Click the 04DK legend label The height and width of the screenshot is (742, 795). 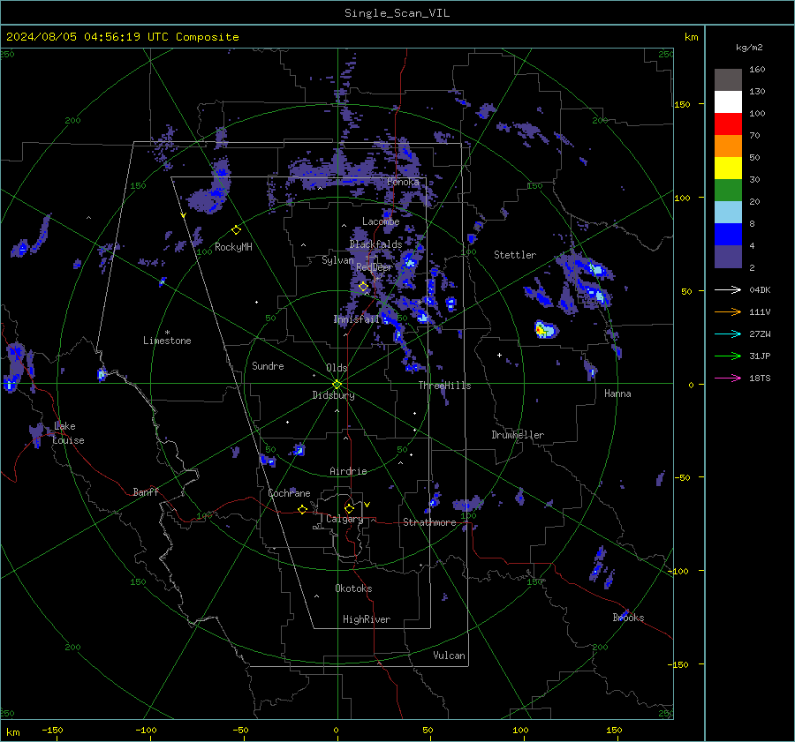coord(760,290)
